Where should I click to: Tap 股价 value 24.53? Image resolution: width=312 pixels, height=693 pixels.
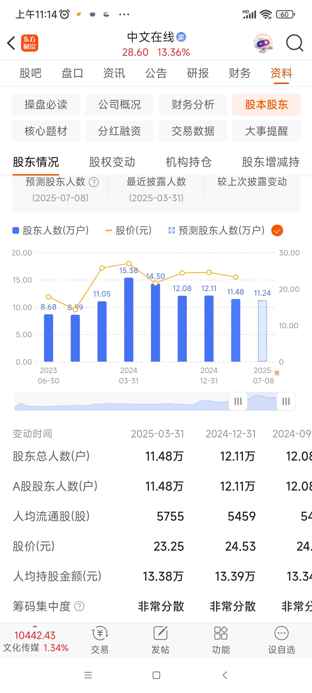[240, 546]
